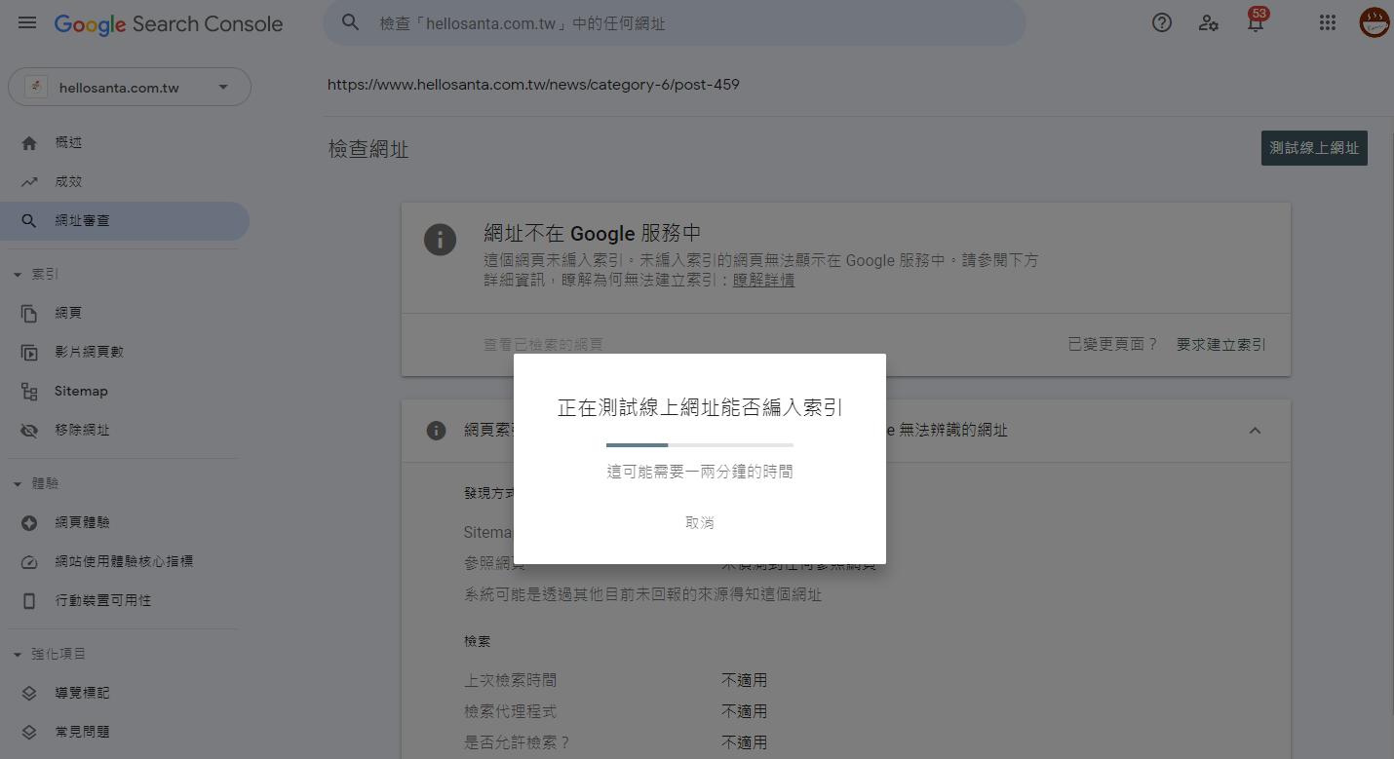1394x759 pixels.
Task: Open 網站使用體驗核心指標 report
Action: tap(125, 562)
